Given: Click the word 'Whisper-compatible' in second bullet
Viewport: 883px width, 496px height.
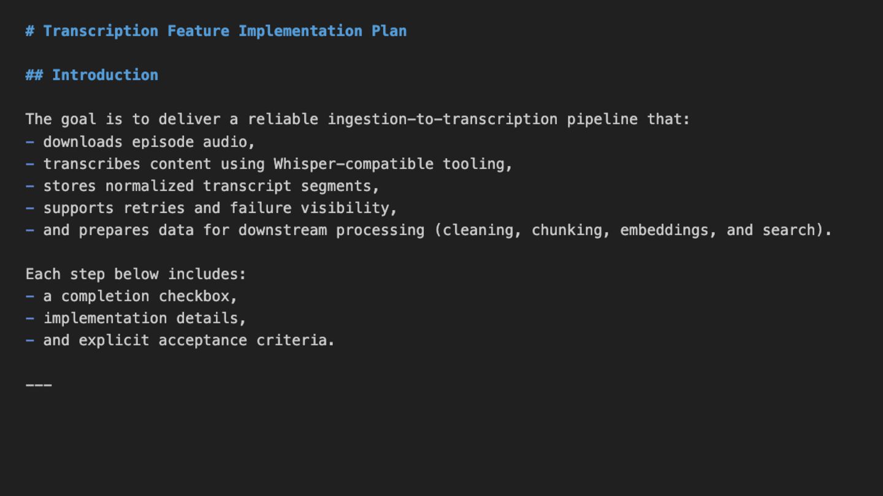Looking at the screenshot, I should coord(353,164).
